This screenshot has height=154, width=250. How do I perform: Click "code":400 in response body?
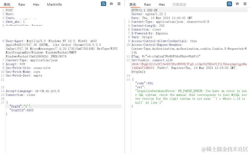(144, 83)
